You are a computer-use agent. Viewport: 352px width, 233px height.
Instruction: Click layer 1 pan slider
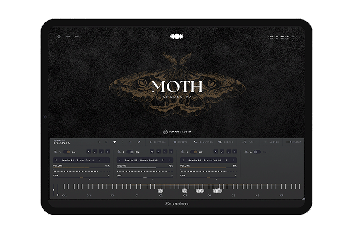(81, 177)
